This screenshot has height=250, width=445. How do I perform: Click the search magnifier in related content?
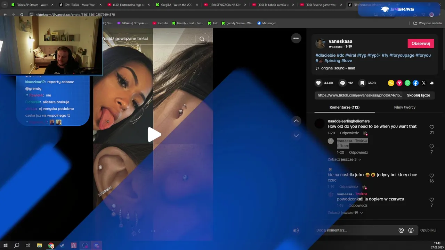pyautogui.click(x=202, y=39)
